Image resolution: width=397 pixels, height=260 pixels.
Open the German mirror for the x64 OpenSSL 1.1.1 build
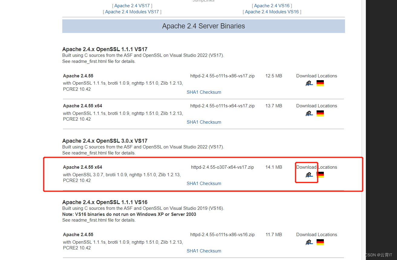tap(320, 113)
